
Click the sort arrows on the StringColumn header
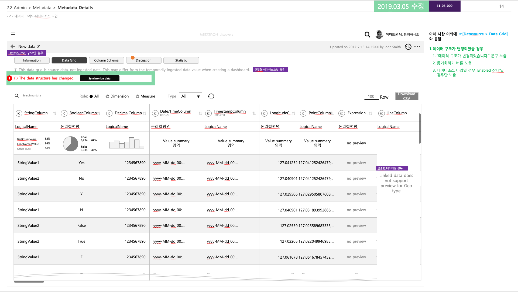[55, 113]
